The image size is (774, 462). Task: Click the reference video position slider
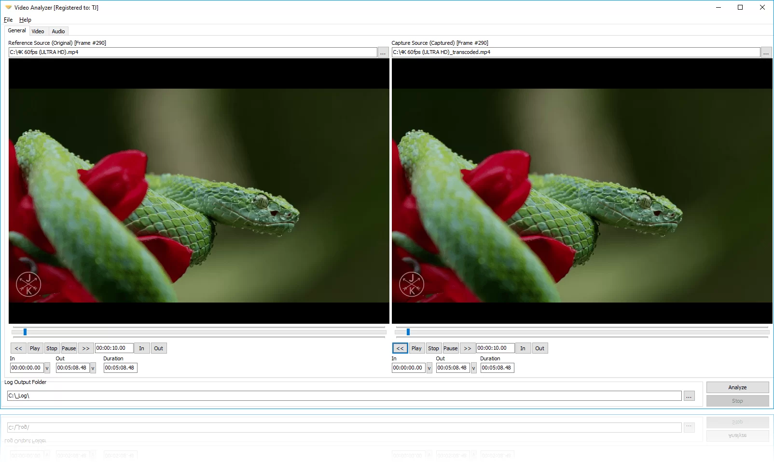tap(198, 331)
